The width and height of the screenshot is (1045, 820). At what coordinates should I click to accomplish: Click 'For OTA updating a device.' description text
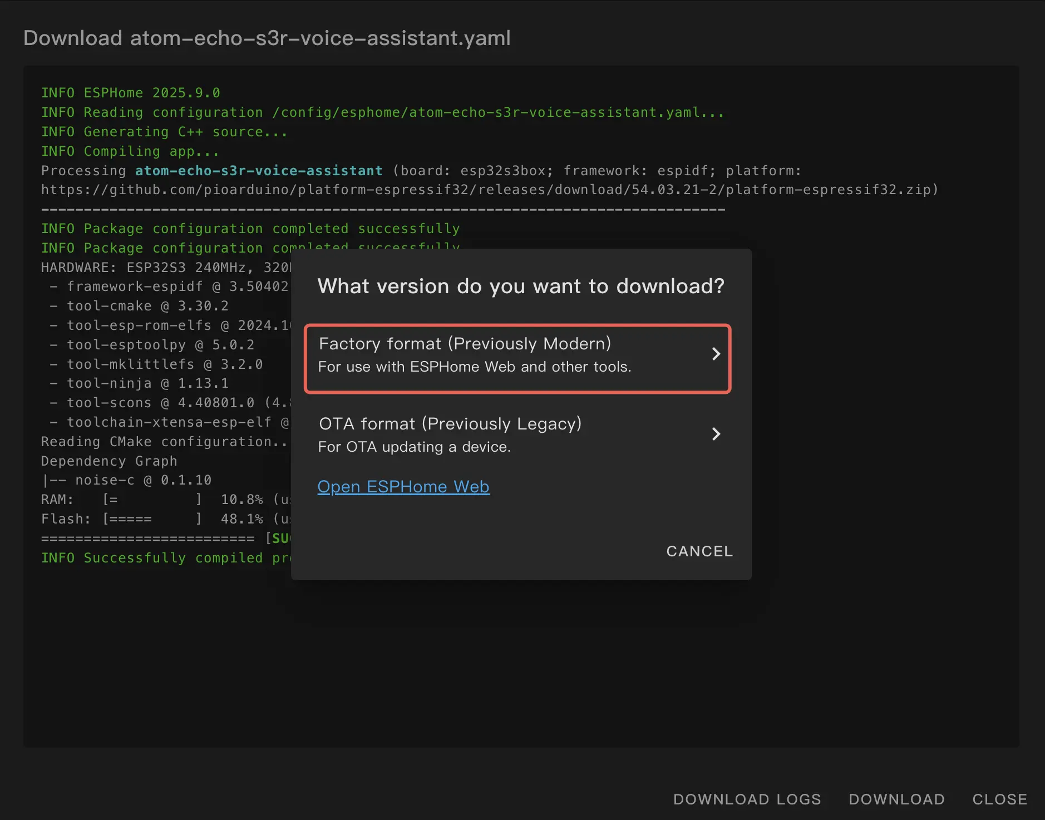point(414,447)
